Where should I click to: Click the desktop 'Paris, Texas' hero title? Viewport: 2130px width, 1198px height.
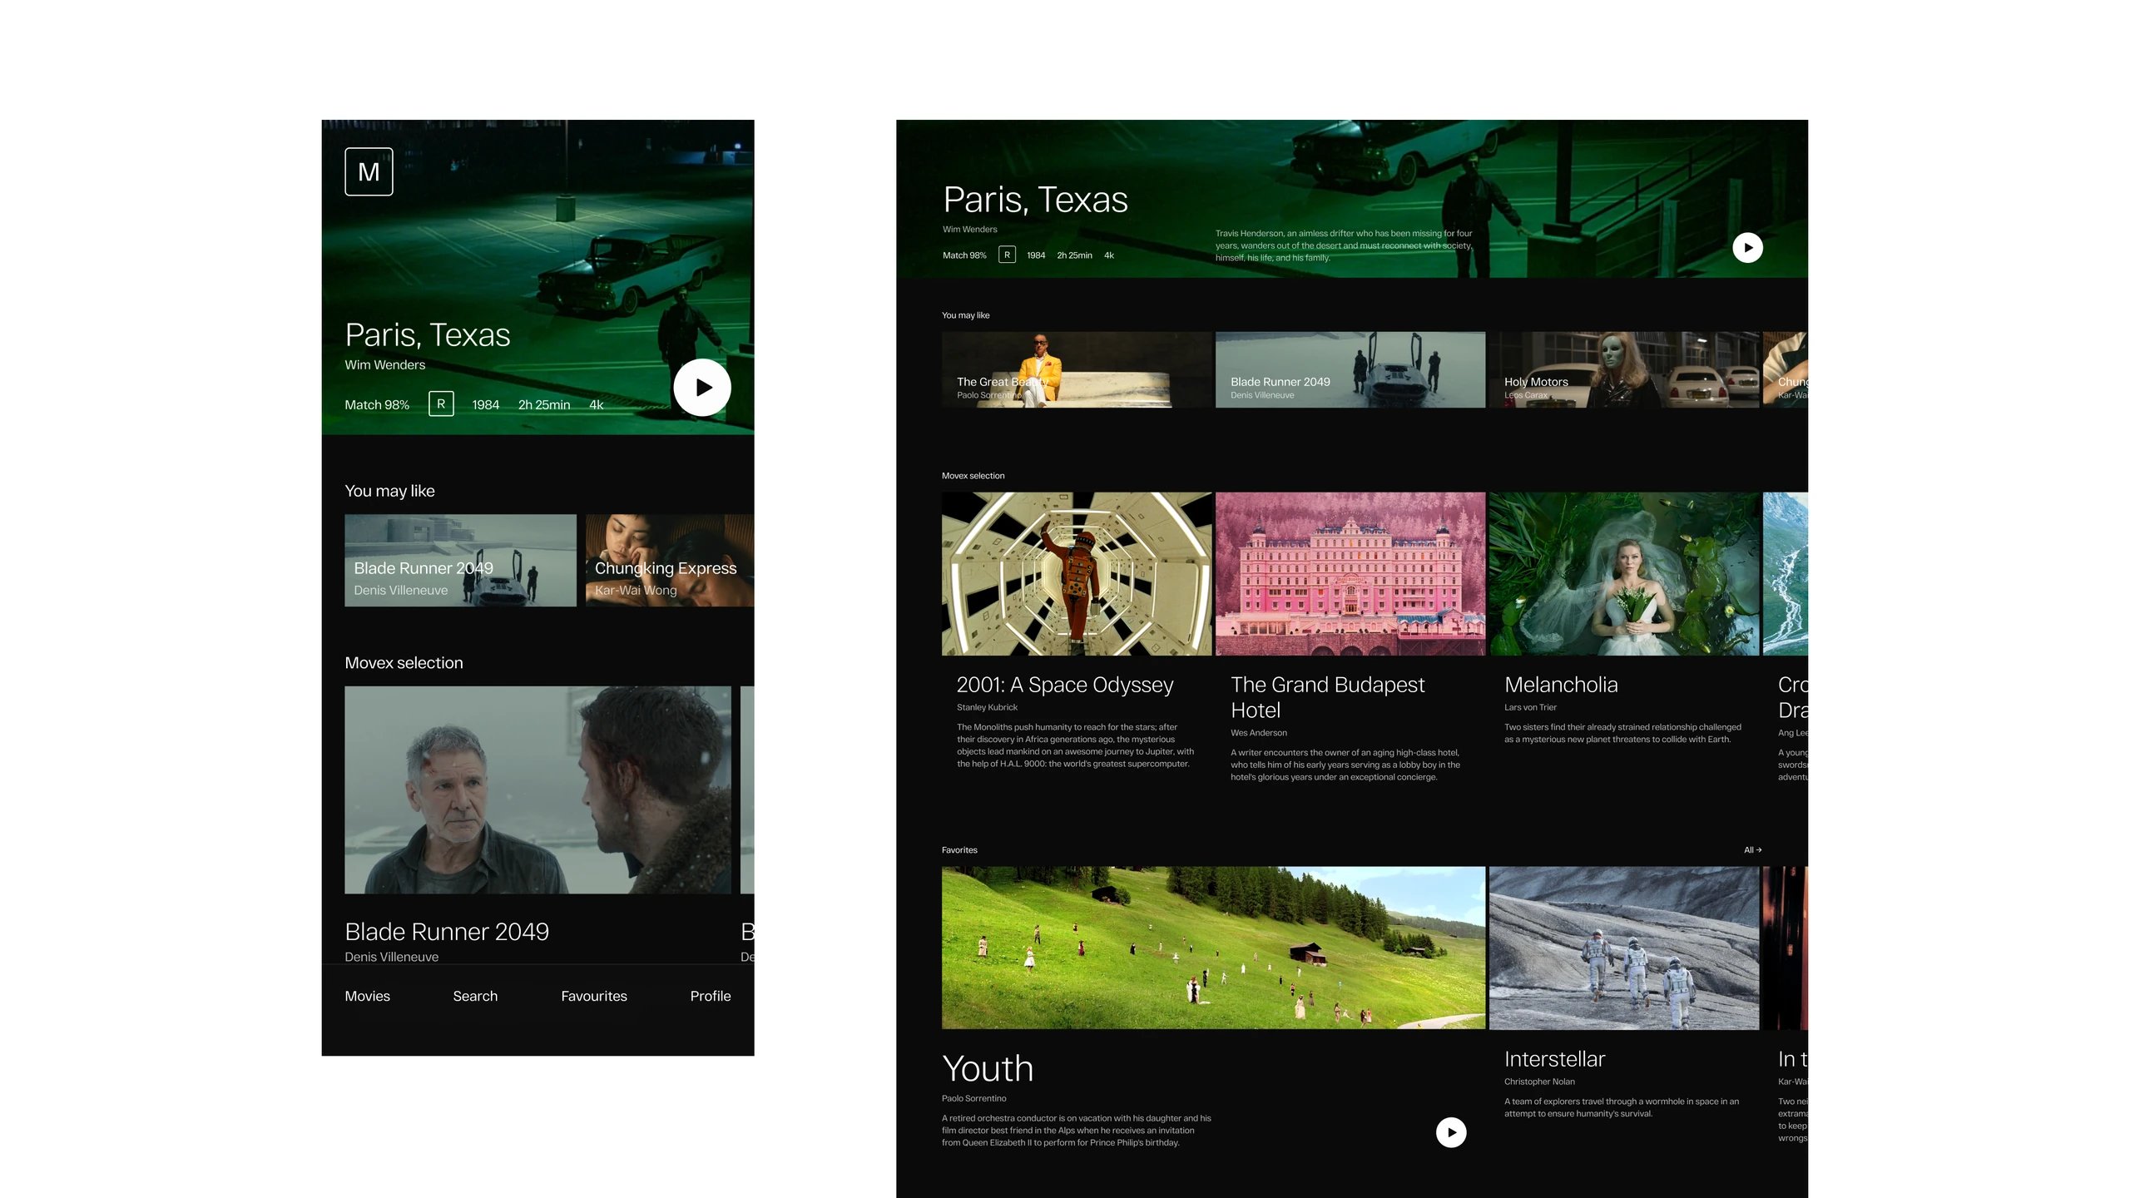pos(1035,200)
